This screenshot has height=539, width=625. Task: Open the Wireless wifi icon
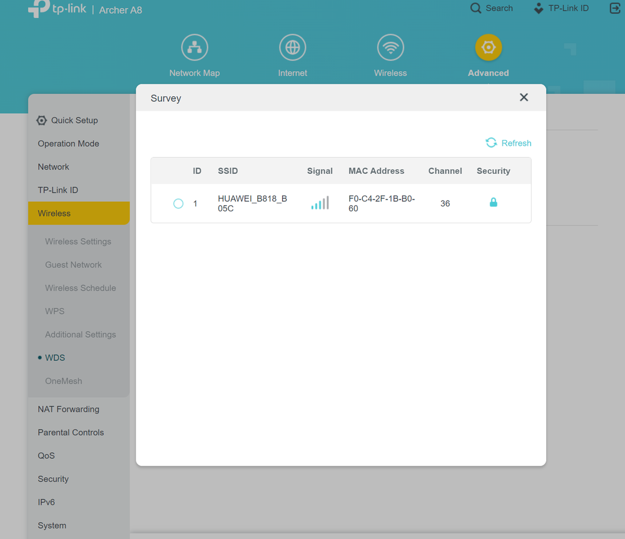click(x=390, y=48)
